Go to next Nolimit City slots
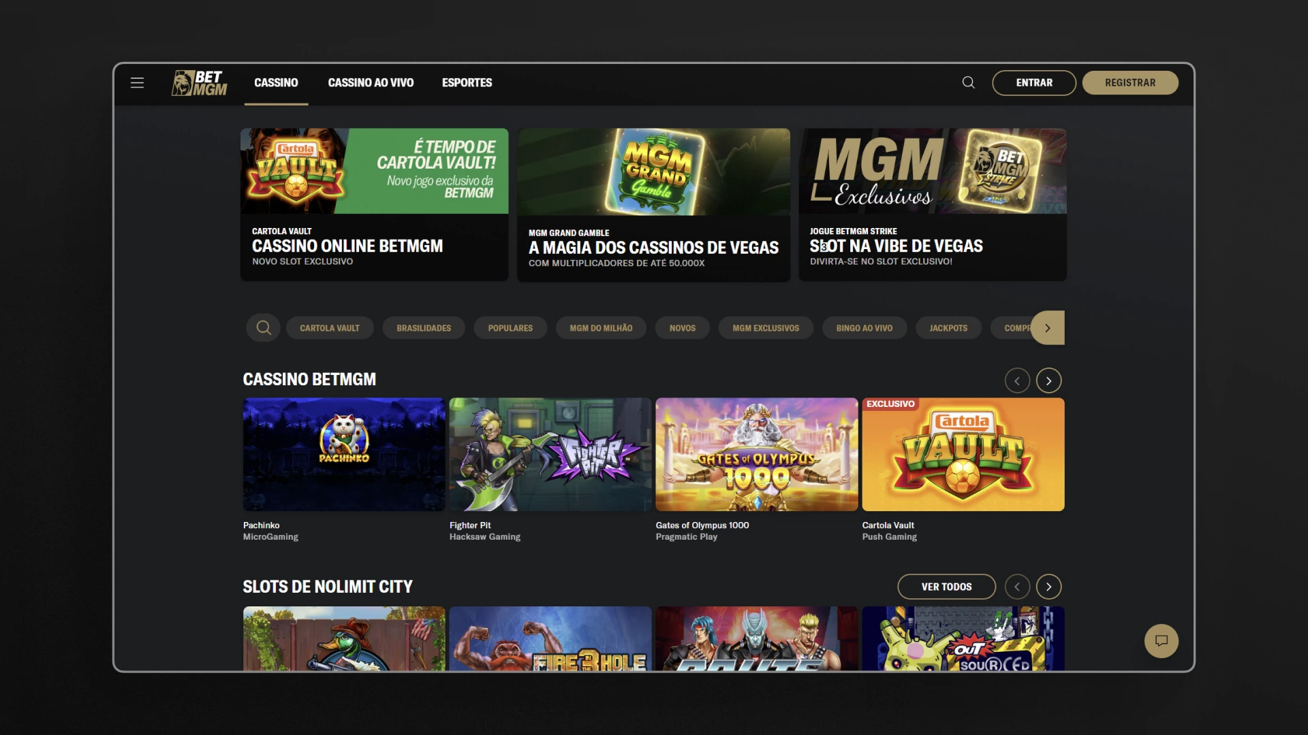The image size is (1308, 735). pos(1049,587)
